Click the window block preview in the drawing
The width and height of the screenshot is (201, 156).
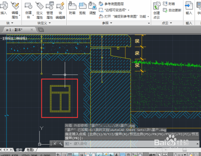(x=60, y=99)
